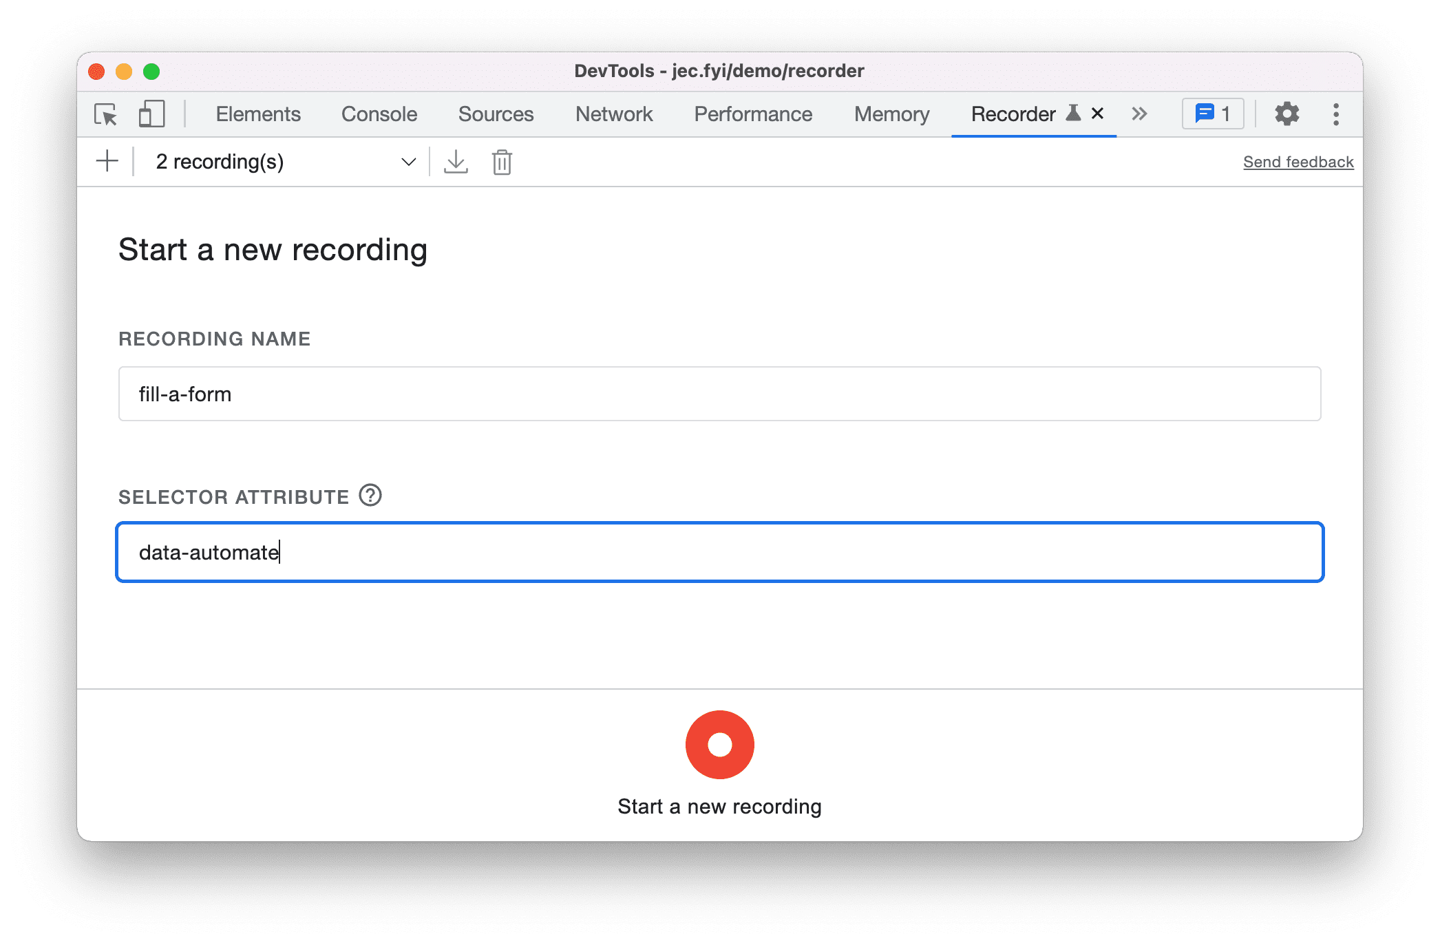1440x943 pixels.
Task: Click the download recording icon
Action: pos(455,161)
